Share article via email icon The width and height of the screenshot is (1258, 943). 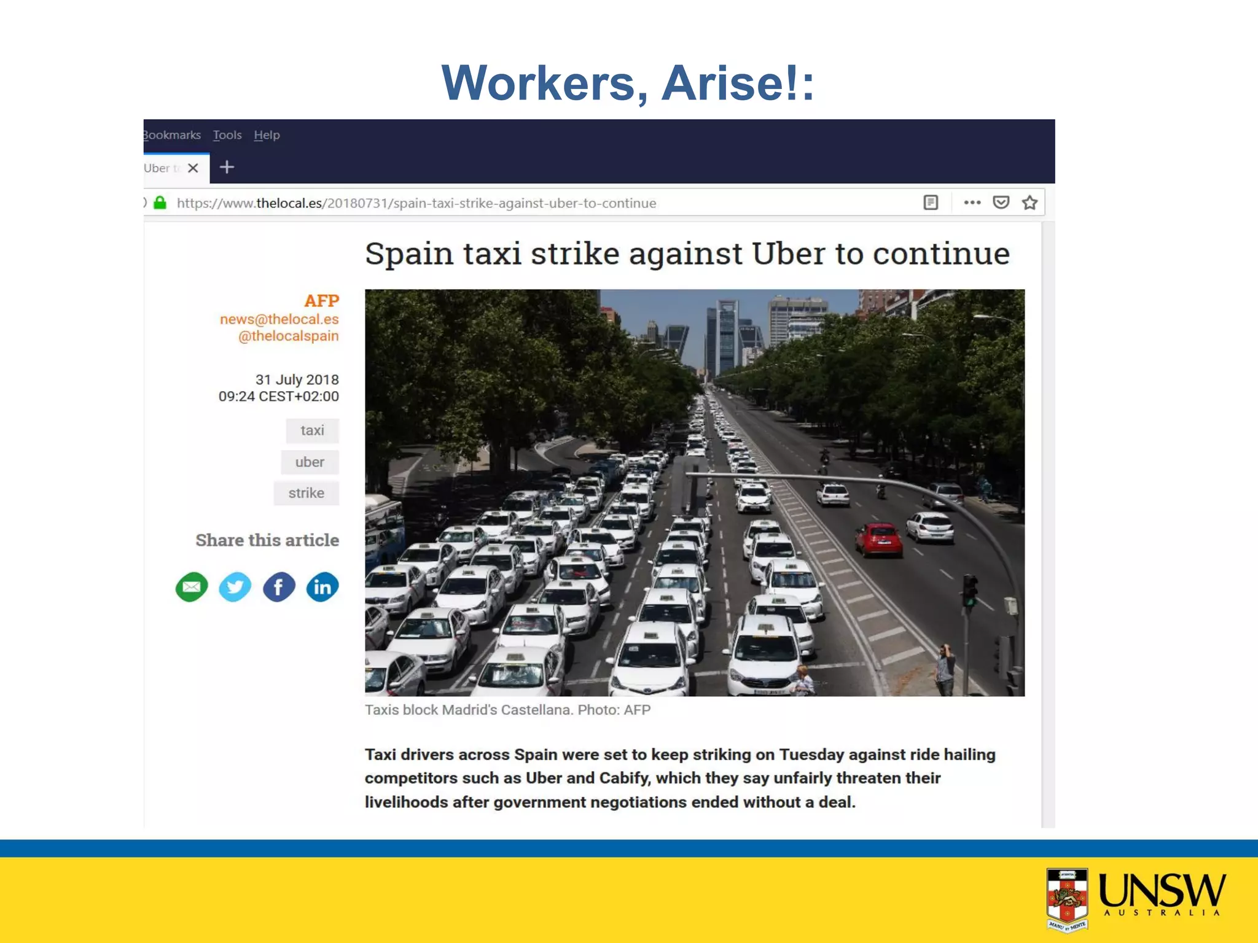tap(192, 588)
